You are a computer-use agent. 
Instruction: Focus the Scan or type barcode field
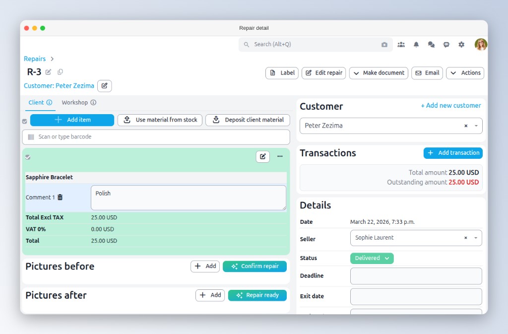tap(156, 137)
